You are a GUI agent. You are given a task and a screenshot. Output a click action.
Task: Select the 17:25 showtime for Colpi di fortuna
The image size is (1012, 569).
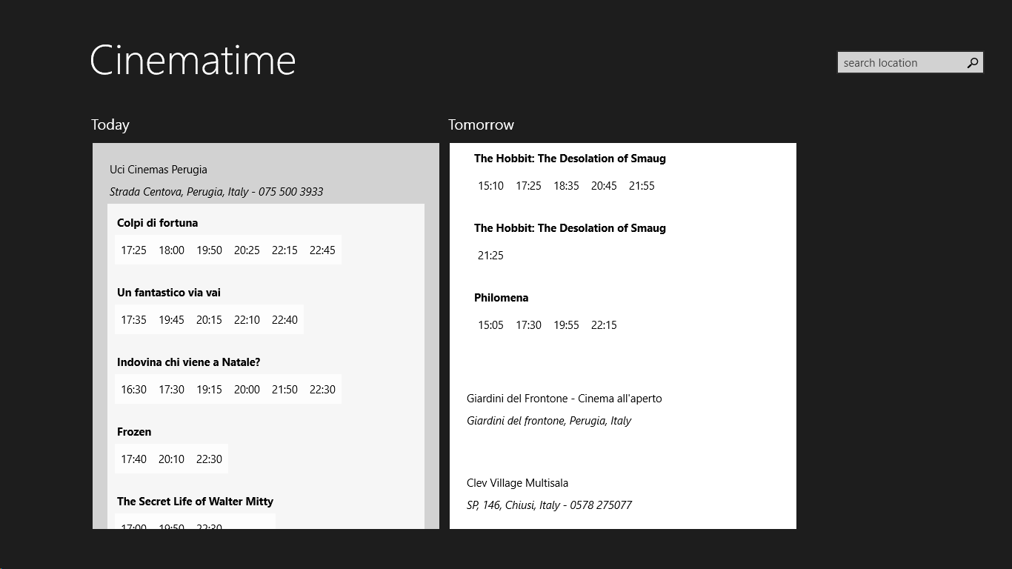pyautogui.click(x=133, y=250)
